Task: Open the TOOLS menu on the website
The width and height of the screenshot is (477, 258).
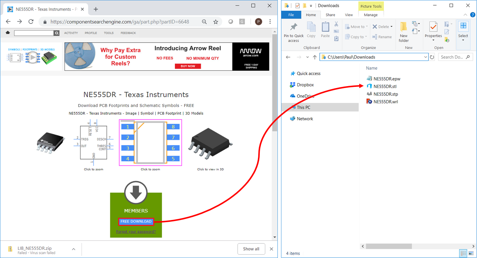Action: [x=108, y=33]
